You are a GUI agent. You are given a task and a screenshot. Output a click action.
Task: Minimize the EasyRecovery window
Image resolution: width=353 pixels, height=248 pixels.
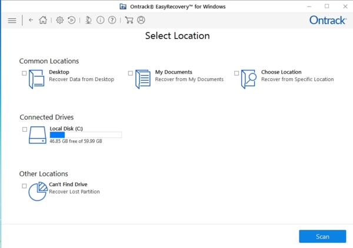coord(309,6)
